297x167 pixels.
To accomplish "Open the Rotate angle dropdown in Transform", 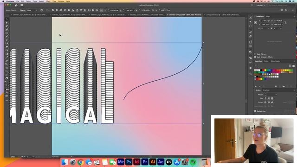I will 268,28.
